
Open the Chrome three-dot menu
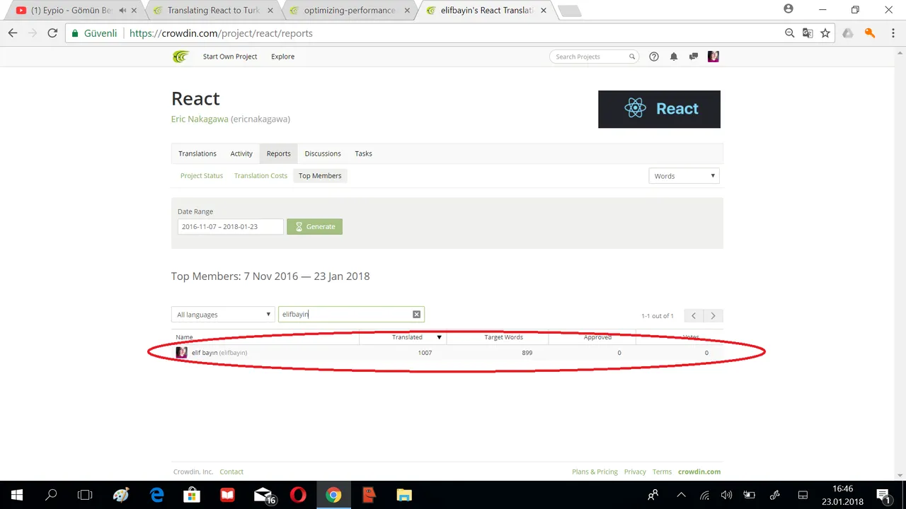[892, 33]
